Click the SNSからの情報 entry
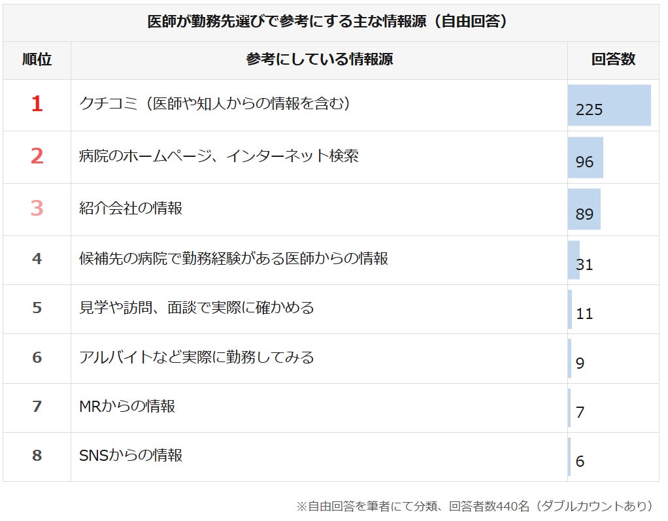This screenshot has width=668, height=521. 130,455
